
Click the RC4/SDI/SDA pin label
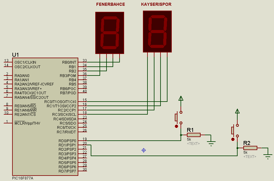(x=65, y=119)
